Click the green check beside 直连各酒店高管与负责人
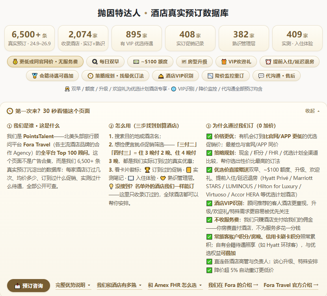Viewport: 327px width, 296px height. click(209, 262)
